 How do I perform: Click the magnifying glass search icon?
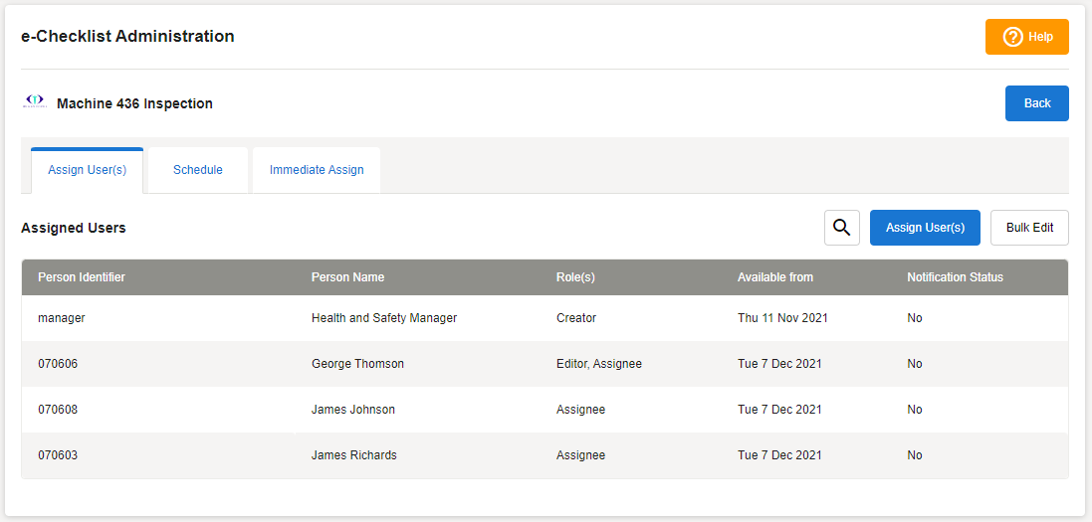[x=841, y=228]
